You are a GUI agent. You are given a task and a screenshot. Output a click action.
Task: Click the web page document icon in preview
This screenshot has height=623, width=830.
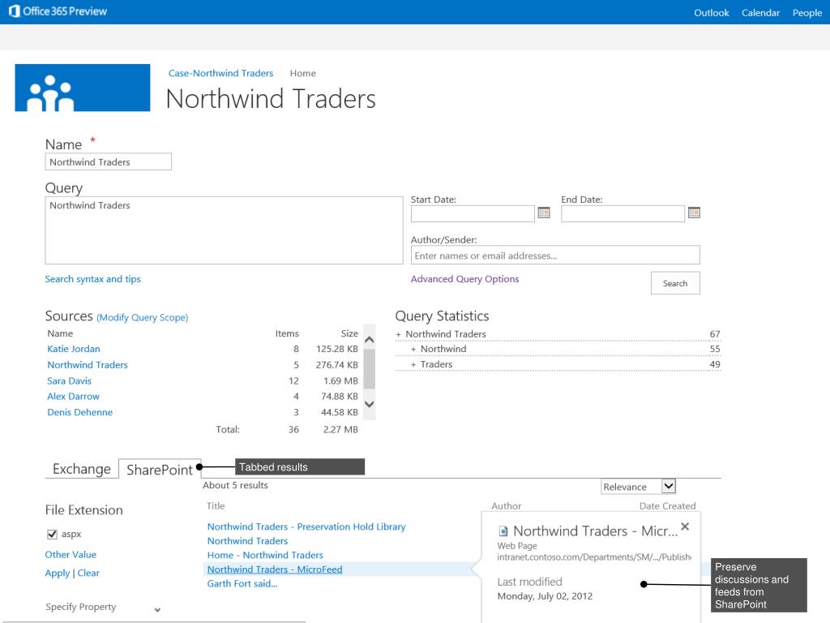[x=503, y=531]
